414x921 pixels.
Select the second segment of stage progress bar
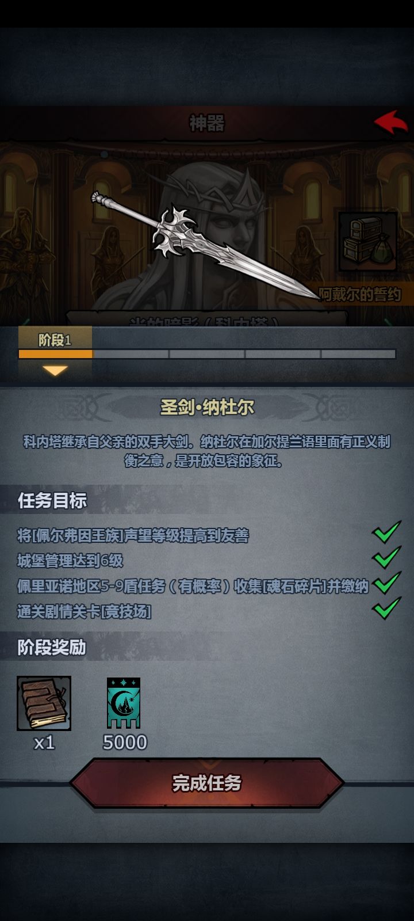[x=131, y=354]
